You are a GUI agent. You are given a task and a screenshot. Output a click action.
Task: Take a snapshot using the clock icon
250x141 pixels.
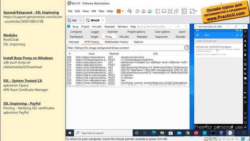pyautogui.click(x=137, y=11)
